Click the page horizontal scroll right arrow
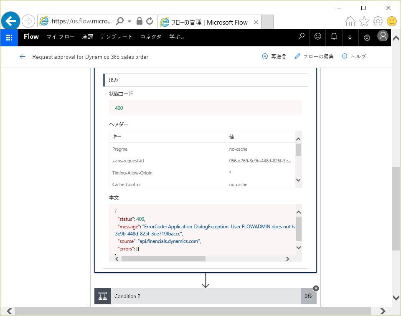This screenshot has height=316, width=401. coord(383,311)
